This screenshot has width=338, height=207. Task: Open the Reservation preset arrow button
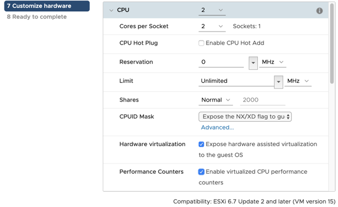click(253, 63)
